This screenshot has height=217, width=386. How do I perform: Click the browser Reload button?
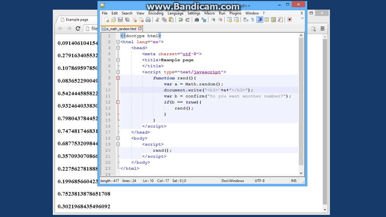pyautogui.click(x=78, y=28)
